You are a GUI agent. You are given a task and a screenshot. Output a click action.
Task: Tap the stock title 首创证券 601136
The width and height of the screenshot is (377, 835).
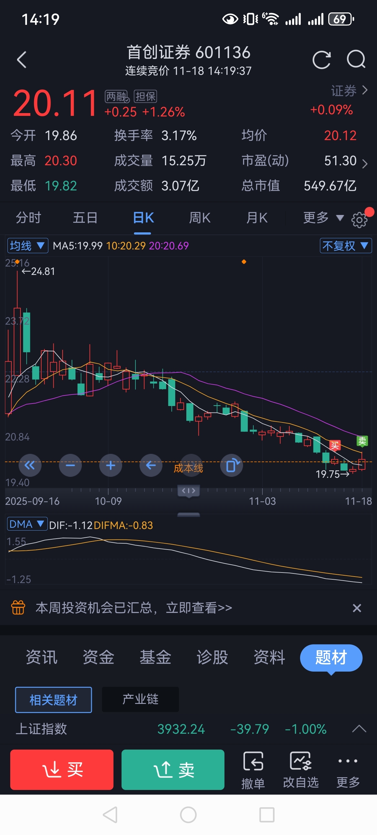[188, 52]
